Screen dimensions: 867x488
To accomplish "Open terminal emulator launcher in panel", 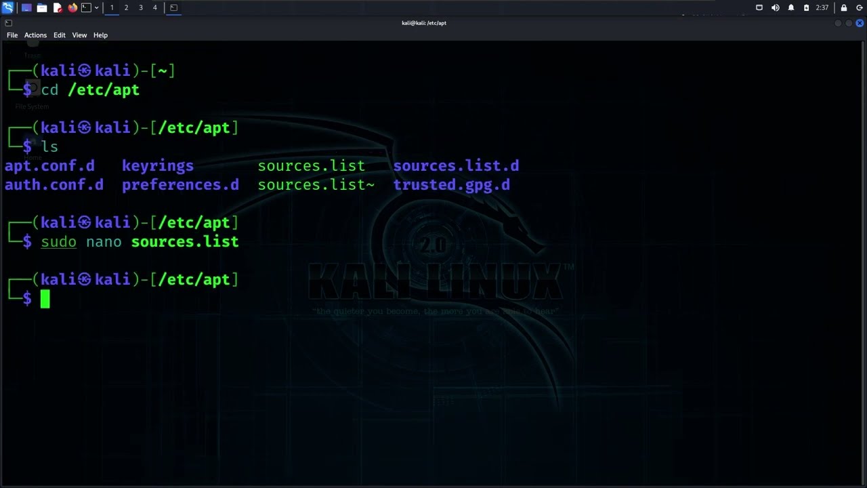I will point(86,7).
